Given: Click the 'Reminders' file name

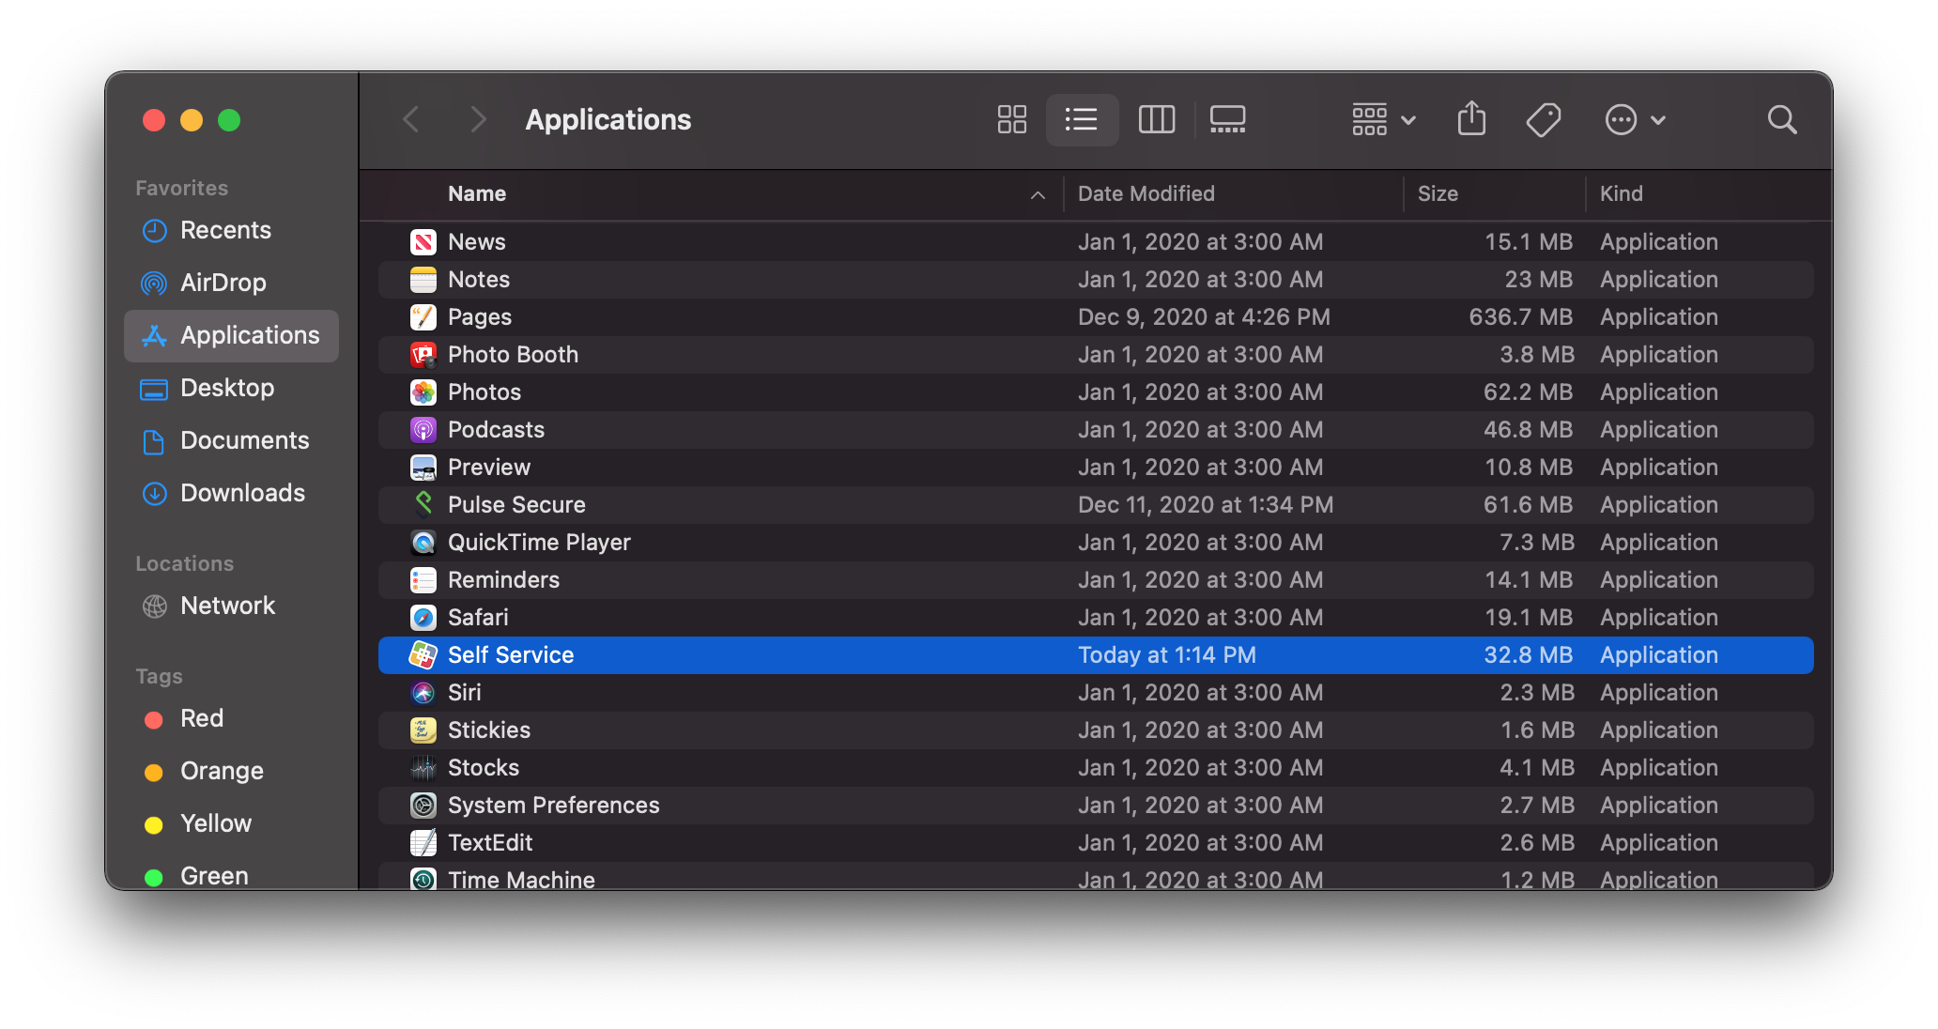Looking at the screenshot, I should [503, 580].
